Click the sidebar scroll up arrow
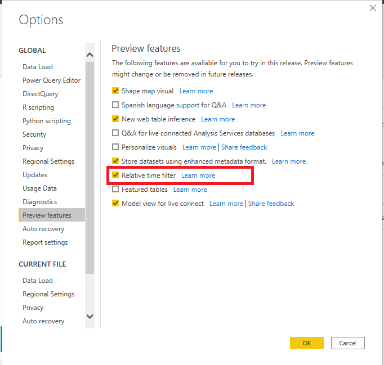The image size is (384, 365). (90, 55)
